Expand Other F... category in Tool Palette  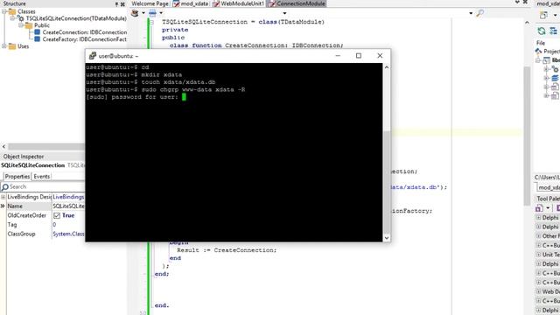[x=539, y=236]
